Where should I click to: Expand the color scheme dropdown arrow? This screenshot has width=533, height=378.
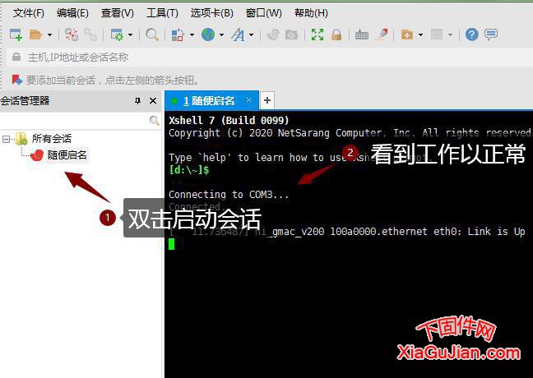point(192,35)
